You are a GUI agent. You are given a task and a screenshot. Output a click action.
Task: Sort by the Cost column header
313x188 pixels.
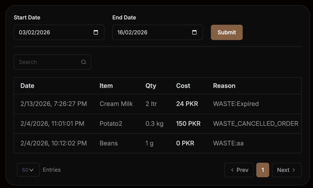coord(183,86)
